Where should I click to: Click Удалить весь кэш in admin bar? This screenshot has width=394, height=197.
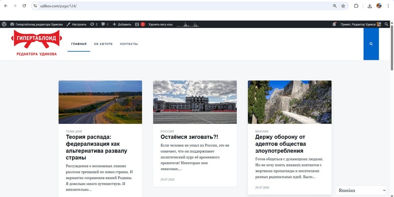click(x=160, y=24)
